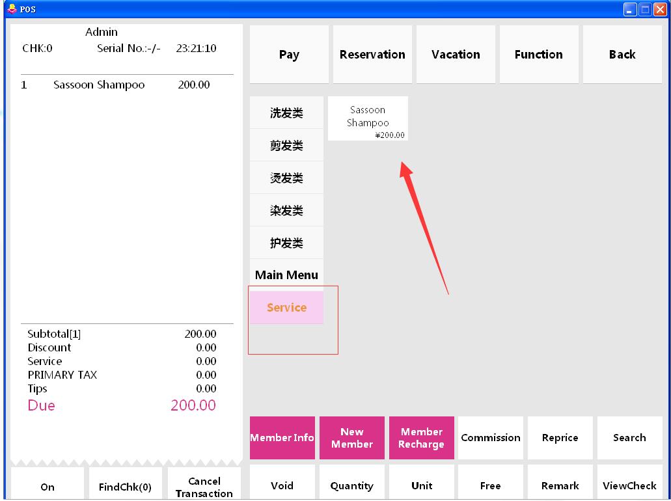Click the Subtotal[1] row
The height and width of the screenshot is (501, 671).
click(122, 334)
